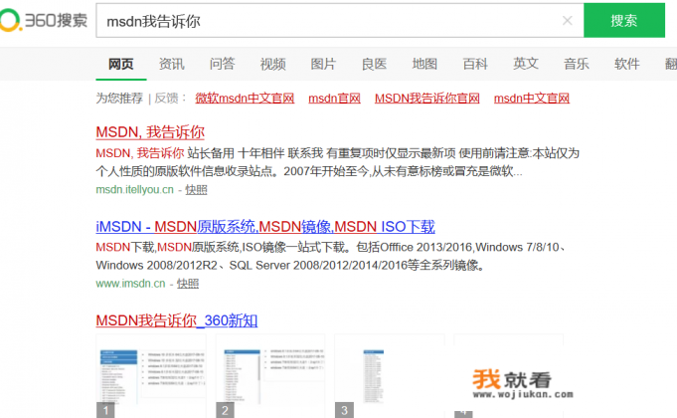Select the 英文 tab
Viewport: 677px width, 418px height.
[526, 64]
